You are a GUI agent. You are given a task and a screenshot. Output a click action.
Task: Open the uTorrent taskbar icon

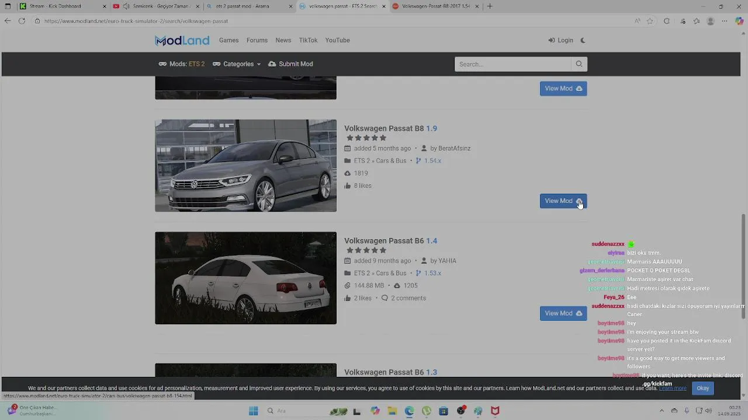[x=427, y=411]
